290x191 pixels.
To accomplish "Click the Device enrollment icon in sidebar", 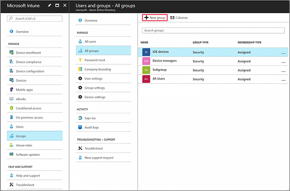I will click(x=11, y=53).
